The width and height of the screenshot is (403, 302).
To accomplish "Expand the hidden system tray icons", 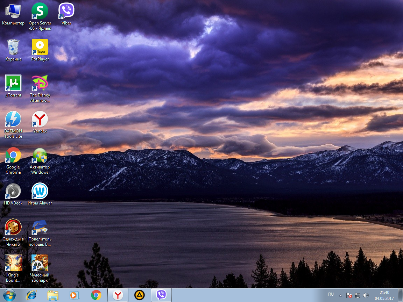I will coord(340,295).
